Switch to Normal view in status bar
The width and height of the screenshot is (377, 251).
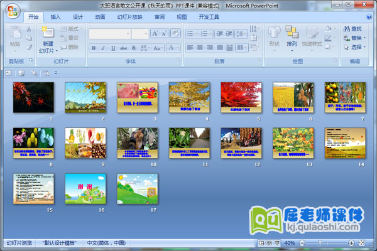coord(261,243)
